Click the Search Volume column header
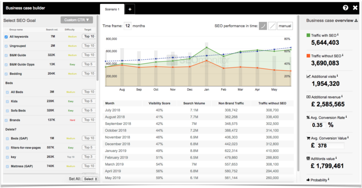The image size is (362, 188). [x=194, y=103]
